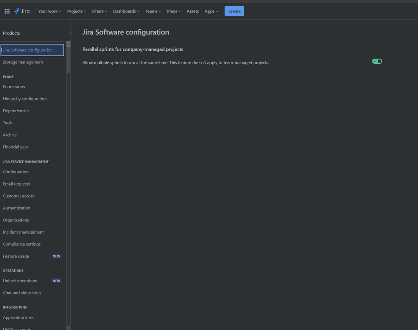Image resolution: width=418 pixels, height=330 pixels.
Task: Click the Jira logo
Action: tap(22, 11)
